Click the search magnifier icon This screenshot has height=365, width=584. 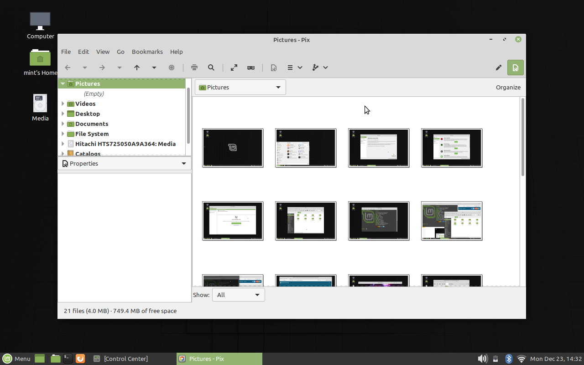point(211,68)
